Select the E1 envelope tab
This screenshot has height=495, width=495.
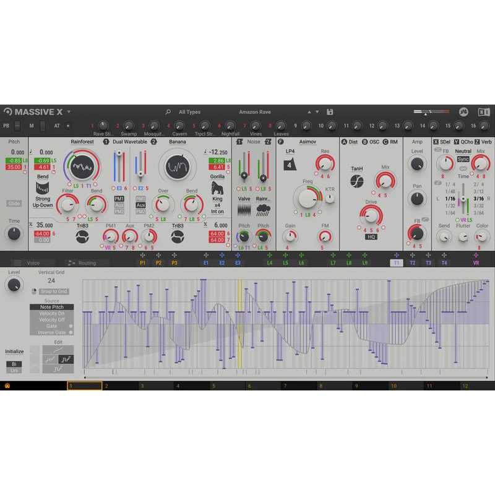pos(206,263)
